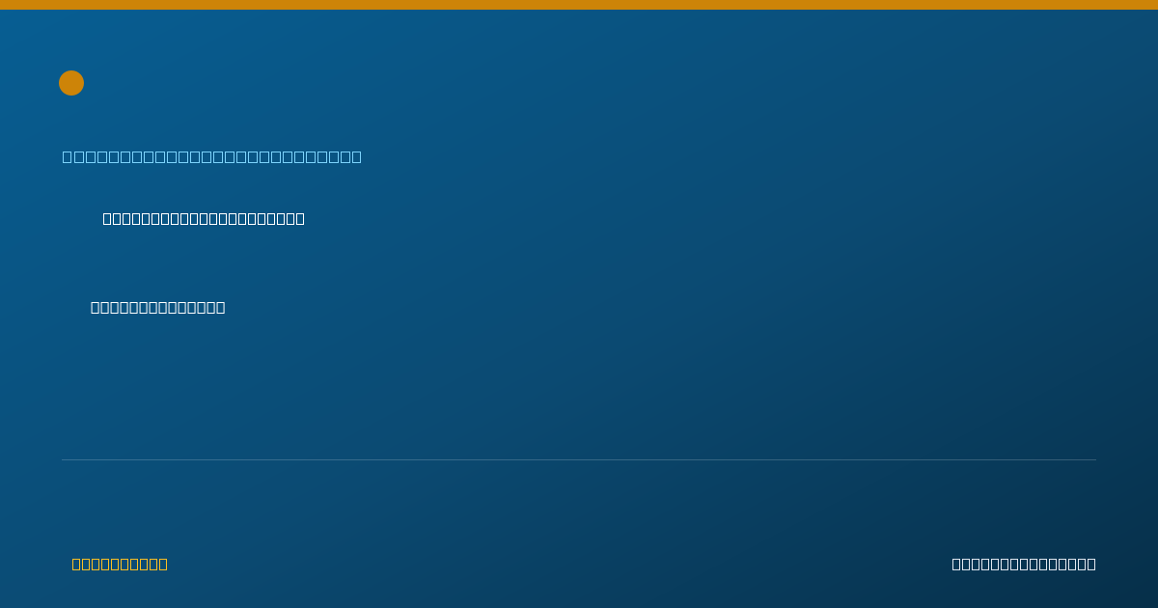Click the orange bar along the top

pos(579,5)
